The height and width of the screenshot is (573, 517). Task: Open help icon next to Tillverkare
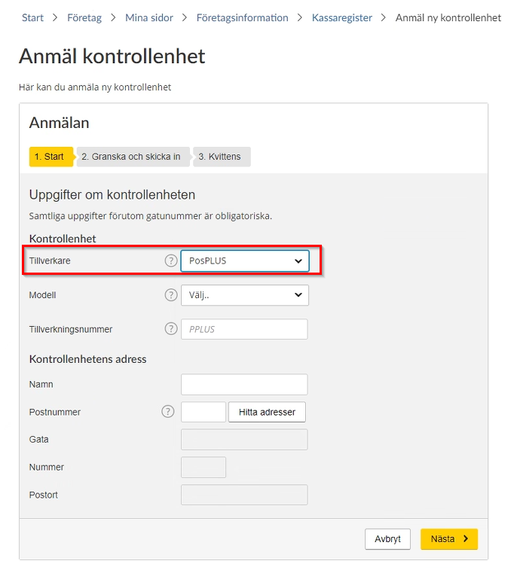171,261
